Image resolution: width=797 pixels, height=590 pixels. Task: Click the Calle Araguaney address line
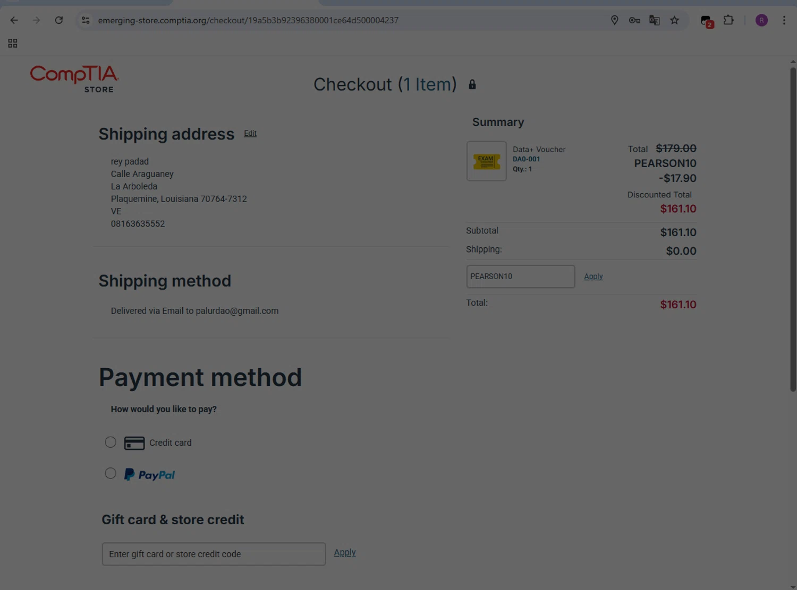[142, 174]
